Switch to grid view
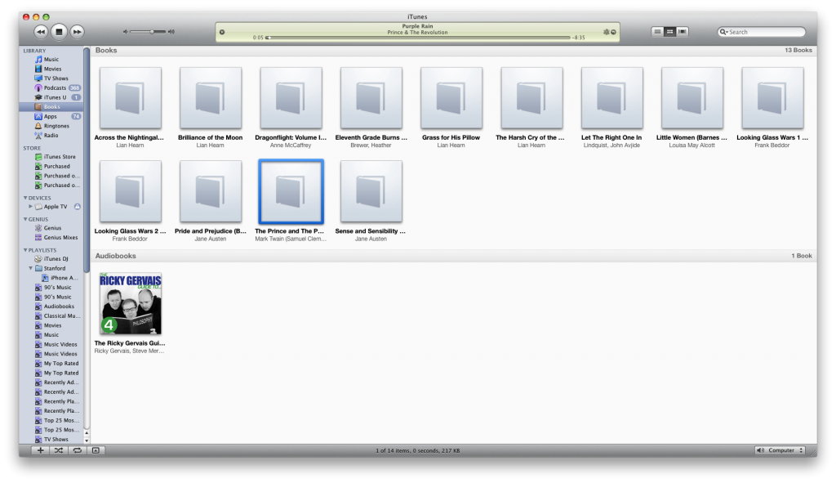The width and height of the screenshot is (836, 483). tap(669, 32)
